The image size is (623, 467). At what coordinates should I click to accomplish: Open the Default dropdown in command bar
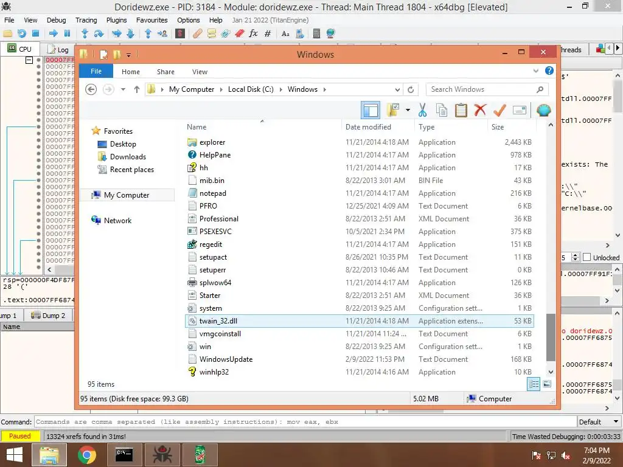click(x=599, y=422)
